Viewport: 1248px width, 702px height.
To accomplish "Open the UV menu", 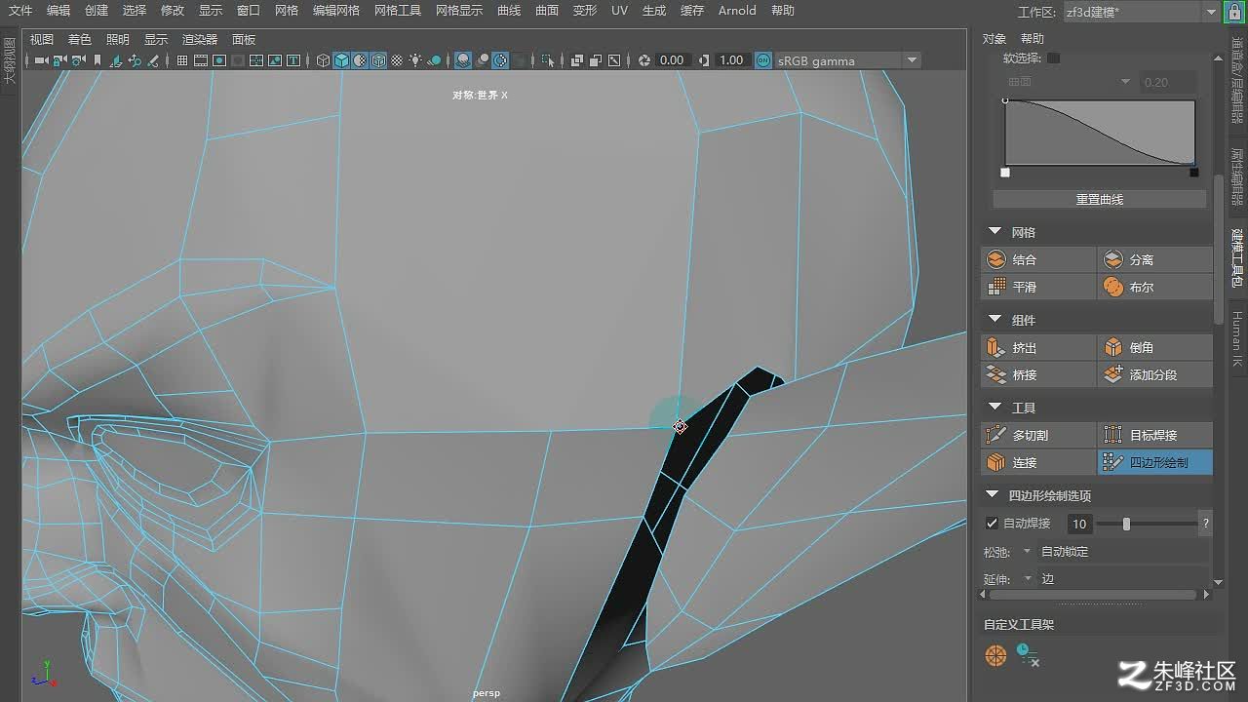I will 619,11.
